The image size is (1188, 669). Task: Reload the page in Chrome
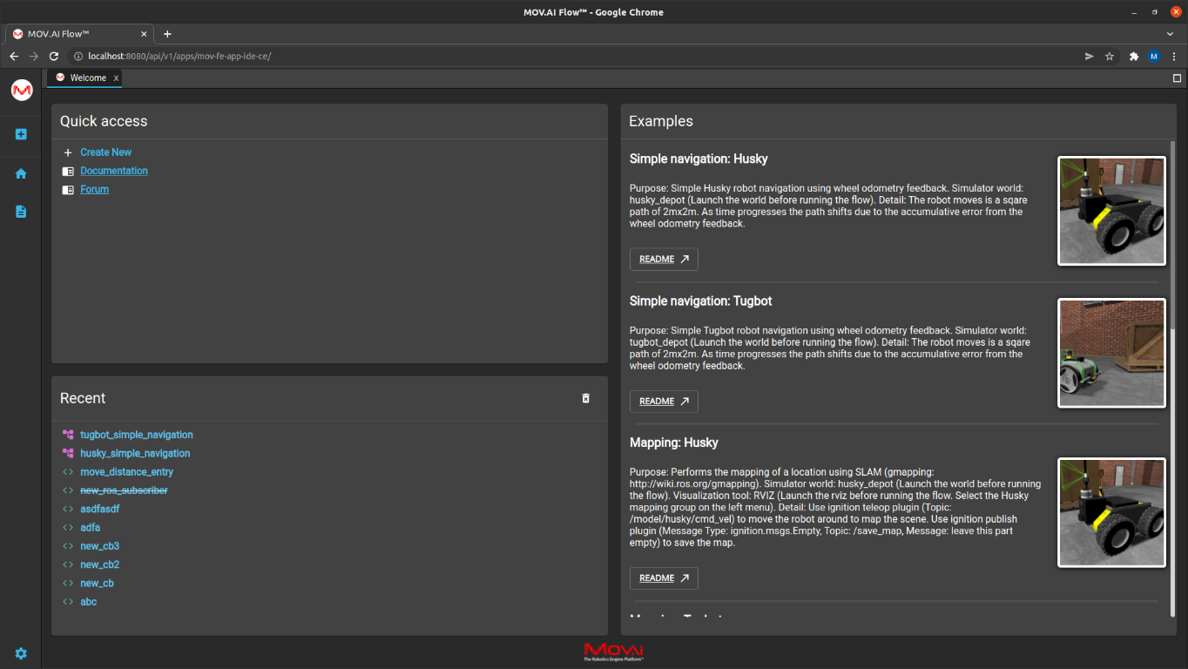coord(54,56)
